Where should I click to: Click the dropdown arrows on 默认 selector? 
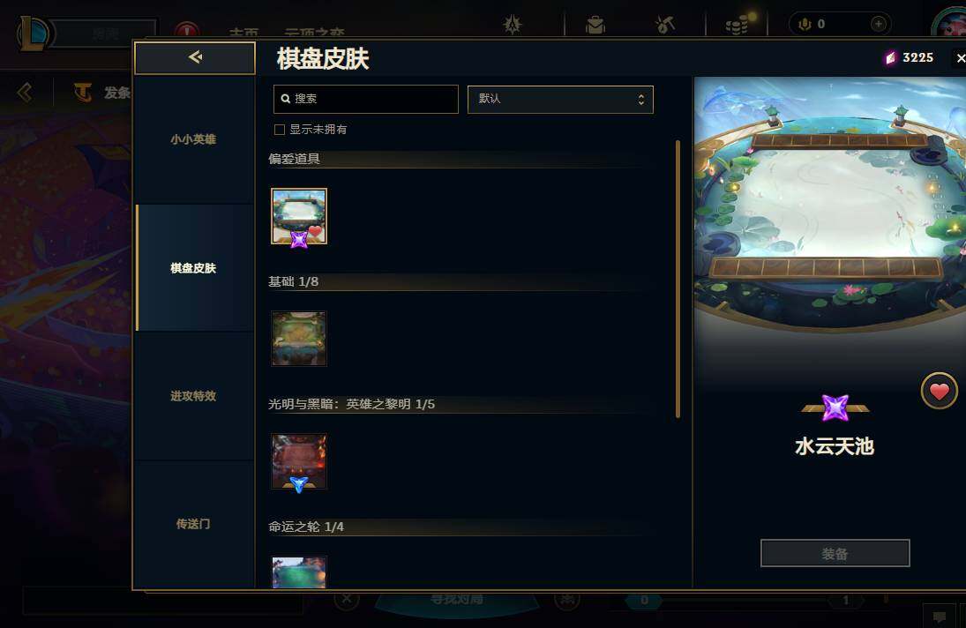pos(641,99)
